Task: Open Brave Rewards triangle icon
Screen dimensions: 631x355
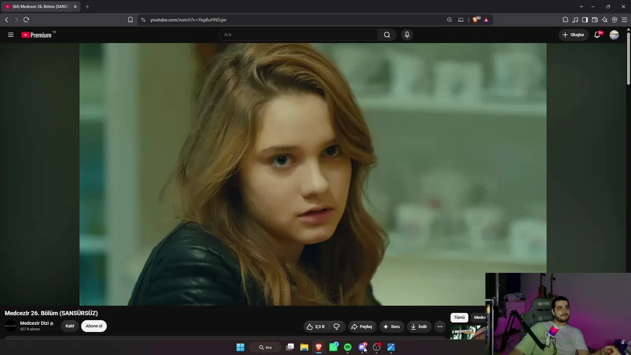Action: 486,20
